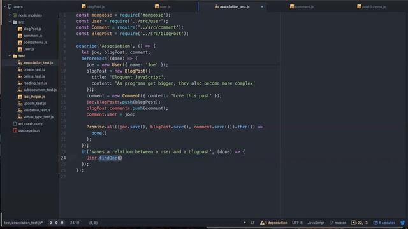Screen dimensions: 408x229
Task: Click the src folder icon
Action: (15, 22)
